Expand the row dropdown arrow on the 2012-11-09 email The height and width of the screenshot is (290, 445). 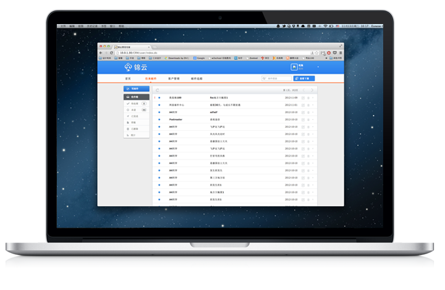click(313, 97)
